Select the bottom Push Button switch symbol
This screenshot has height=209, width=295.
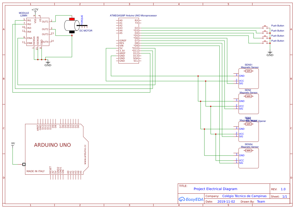[x=265, y=42]
